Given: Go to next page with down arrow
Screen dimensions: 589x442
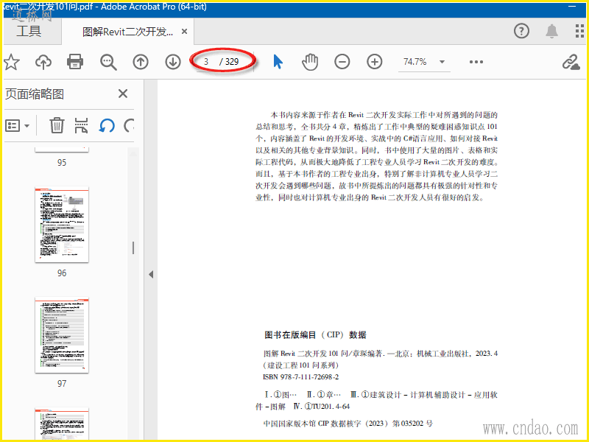Looking at the screenshot, I should coord(173,62).
